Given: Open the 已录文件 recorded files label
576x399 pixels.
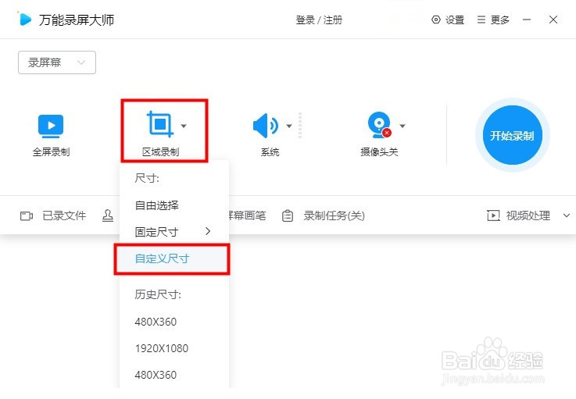Looking at the screenshot, I should [64, 216].
